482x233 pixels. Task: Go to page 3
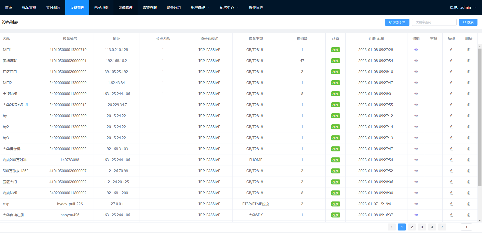click(422, 227)
